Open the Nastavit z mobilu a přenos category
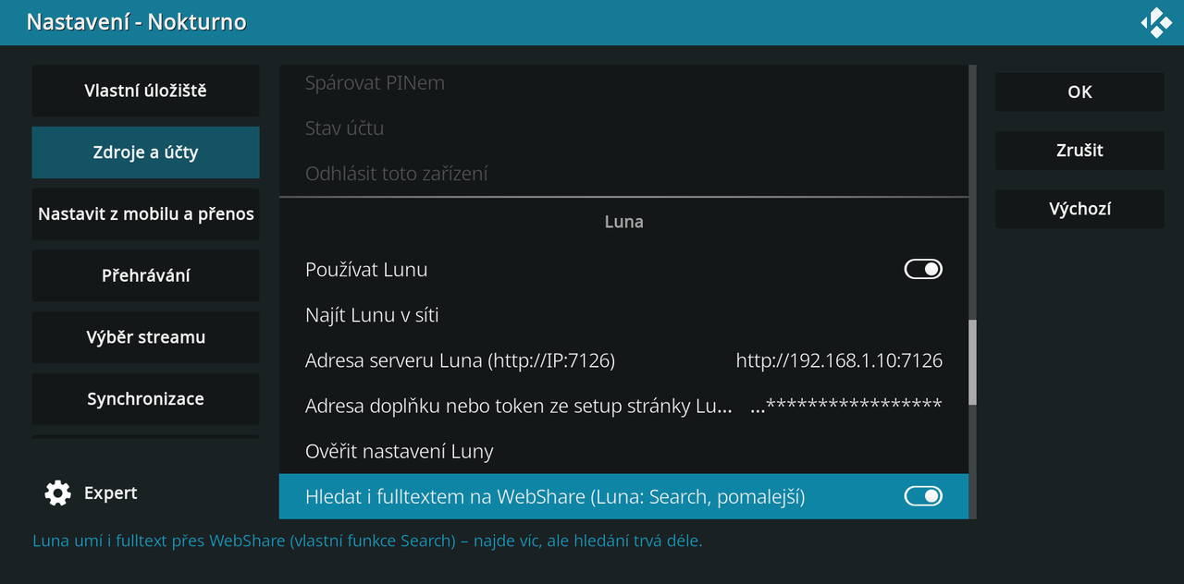This screenshot has height=584, width=1184. pos(145,214)
